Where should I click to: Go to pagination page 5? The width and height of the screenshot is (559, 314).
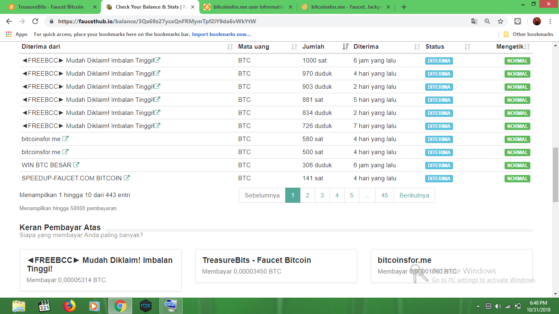tap(352, 195)
